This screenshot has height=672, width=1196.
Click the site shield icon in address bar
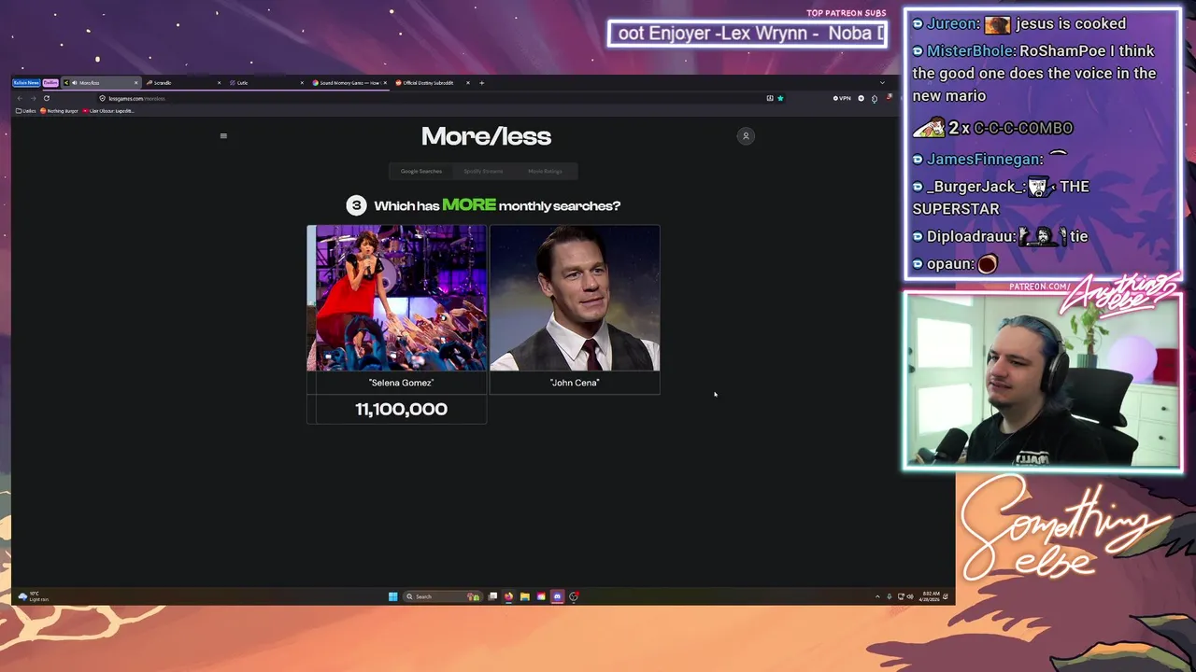[x=102, y=98]
